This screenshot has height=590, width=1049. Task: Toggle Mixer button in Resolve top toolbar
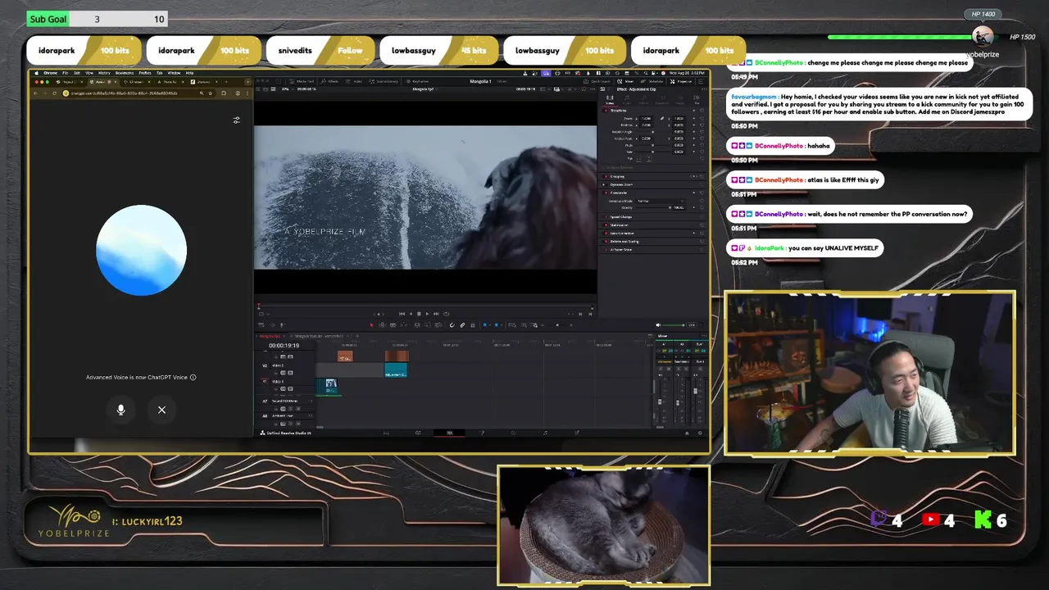click(x=624, y=81)
